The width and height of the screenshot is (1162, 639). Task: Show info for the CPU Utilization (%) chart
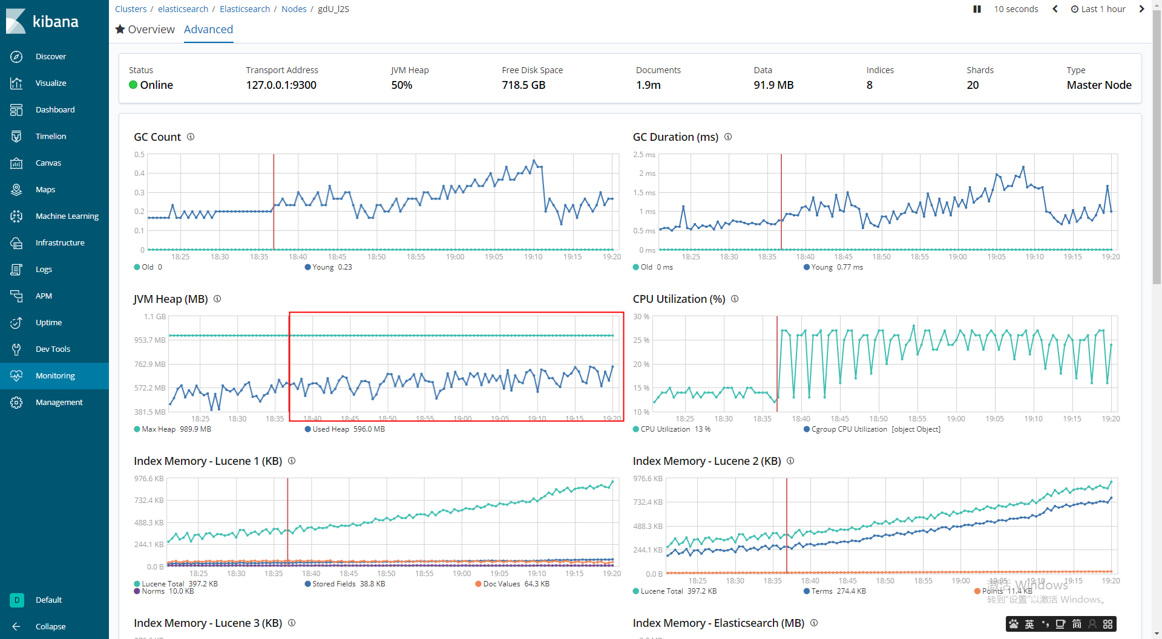[x=735, y=299]
